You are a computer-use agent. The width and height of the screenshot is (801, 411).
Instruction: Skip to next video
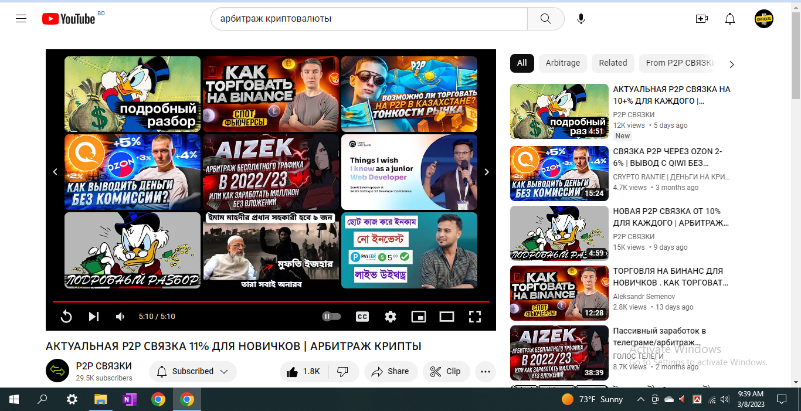[94, 317]
